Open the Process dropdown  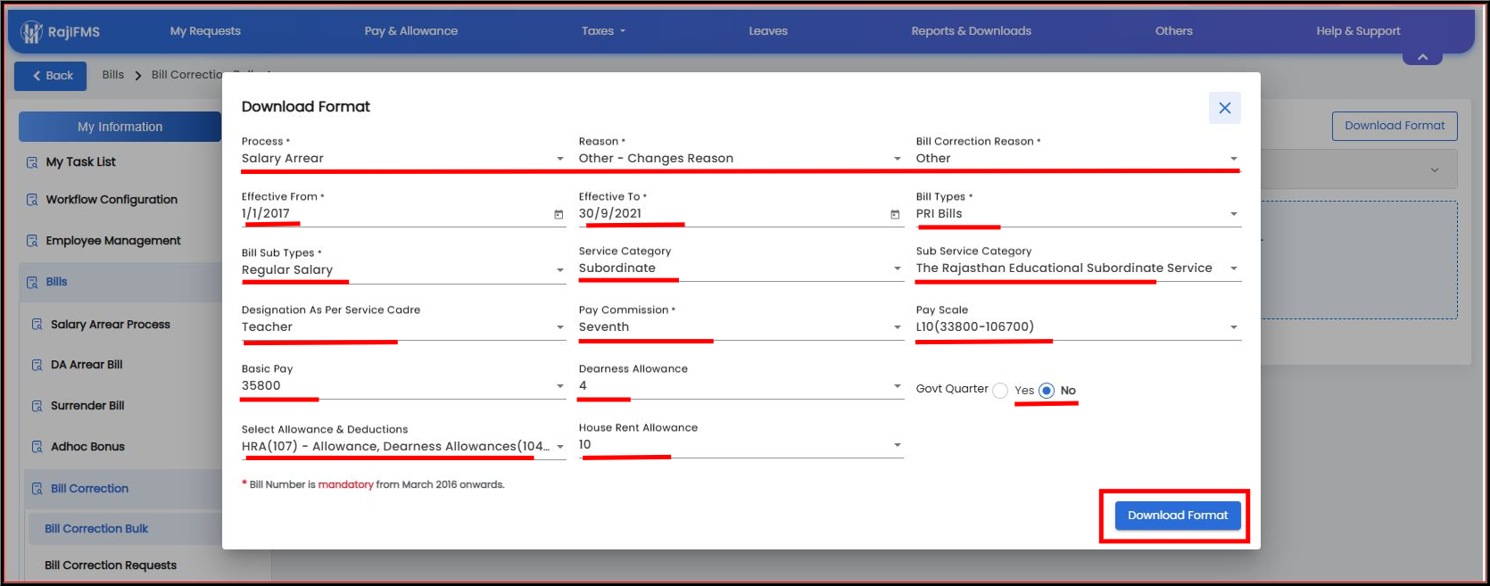(x=403, y=159)
